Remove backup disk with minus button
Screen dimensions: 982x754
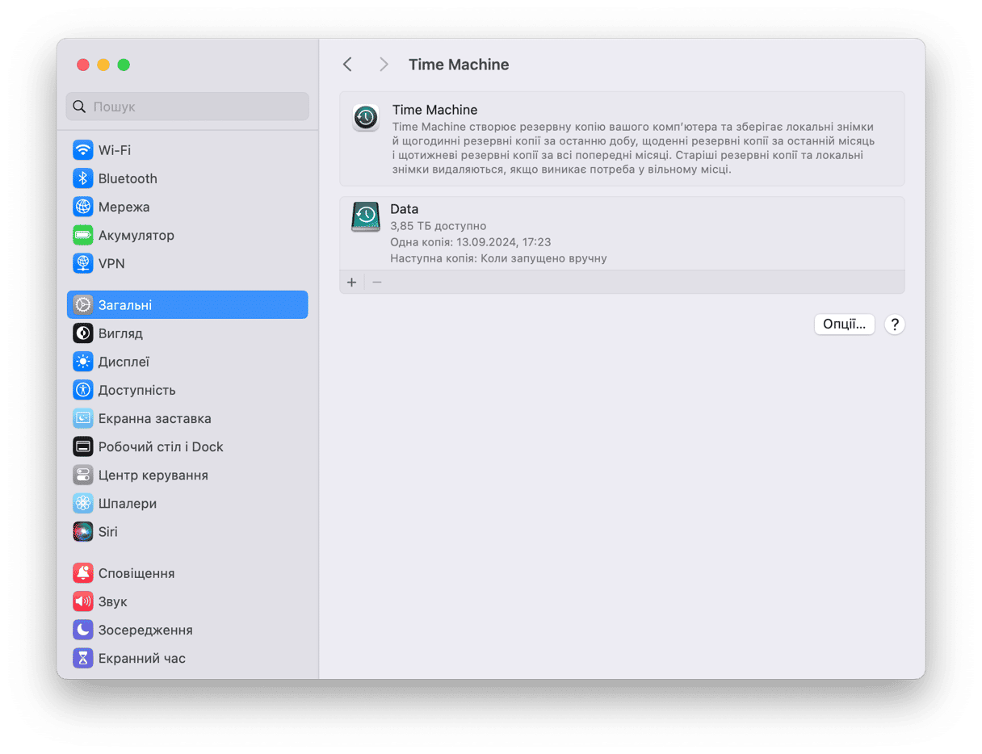pos(376,282)
